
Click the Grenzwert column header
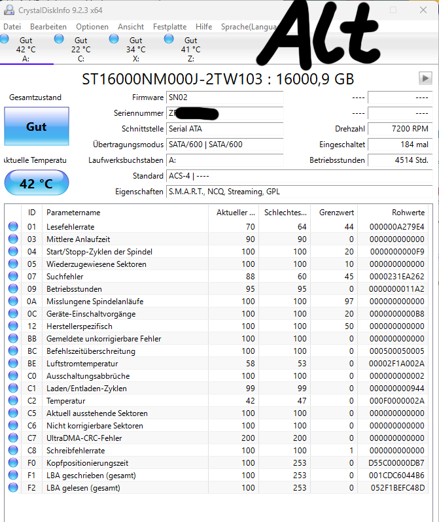(334, 213)
